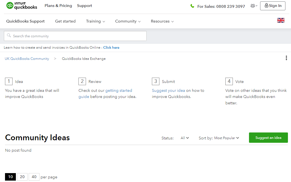Expand the Training dropdown menu
Viewport: 291px width, 182px height.
tap(95, 21)
